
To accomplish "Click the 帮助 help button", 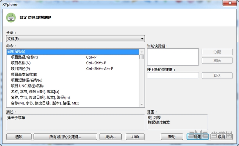I will (x=172, y=137).
